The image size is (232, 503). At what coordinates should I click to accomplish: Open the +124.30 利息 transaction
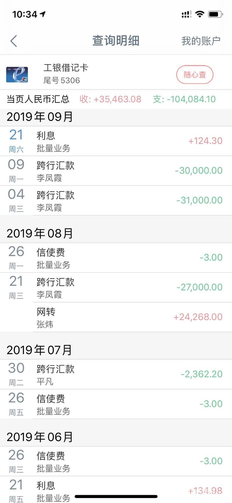pos(116,141)
